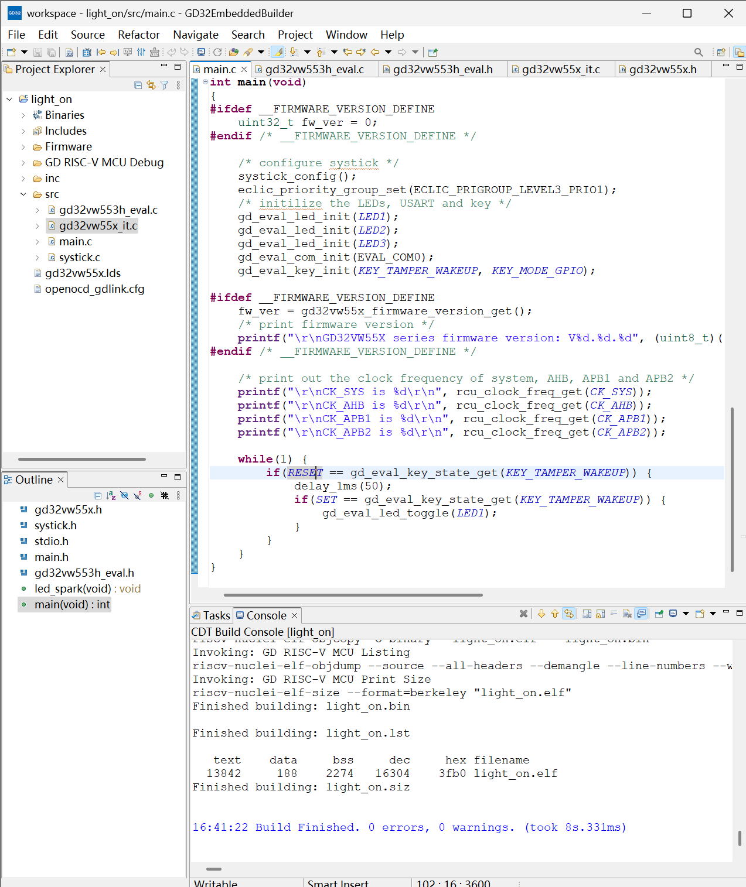Click the Next Annotation toolbar icon
The width and height of the screenshot is (746, 887).
click(x=294, y=52)
